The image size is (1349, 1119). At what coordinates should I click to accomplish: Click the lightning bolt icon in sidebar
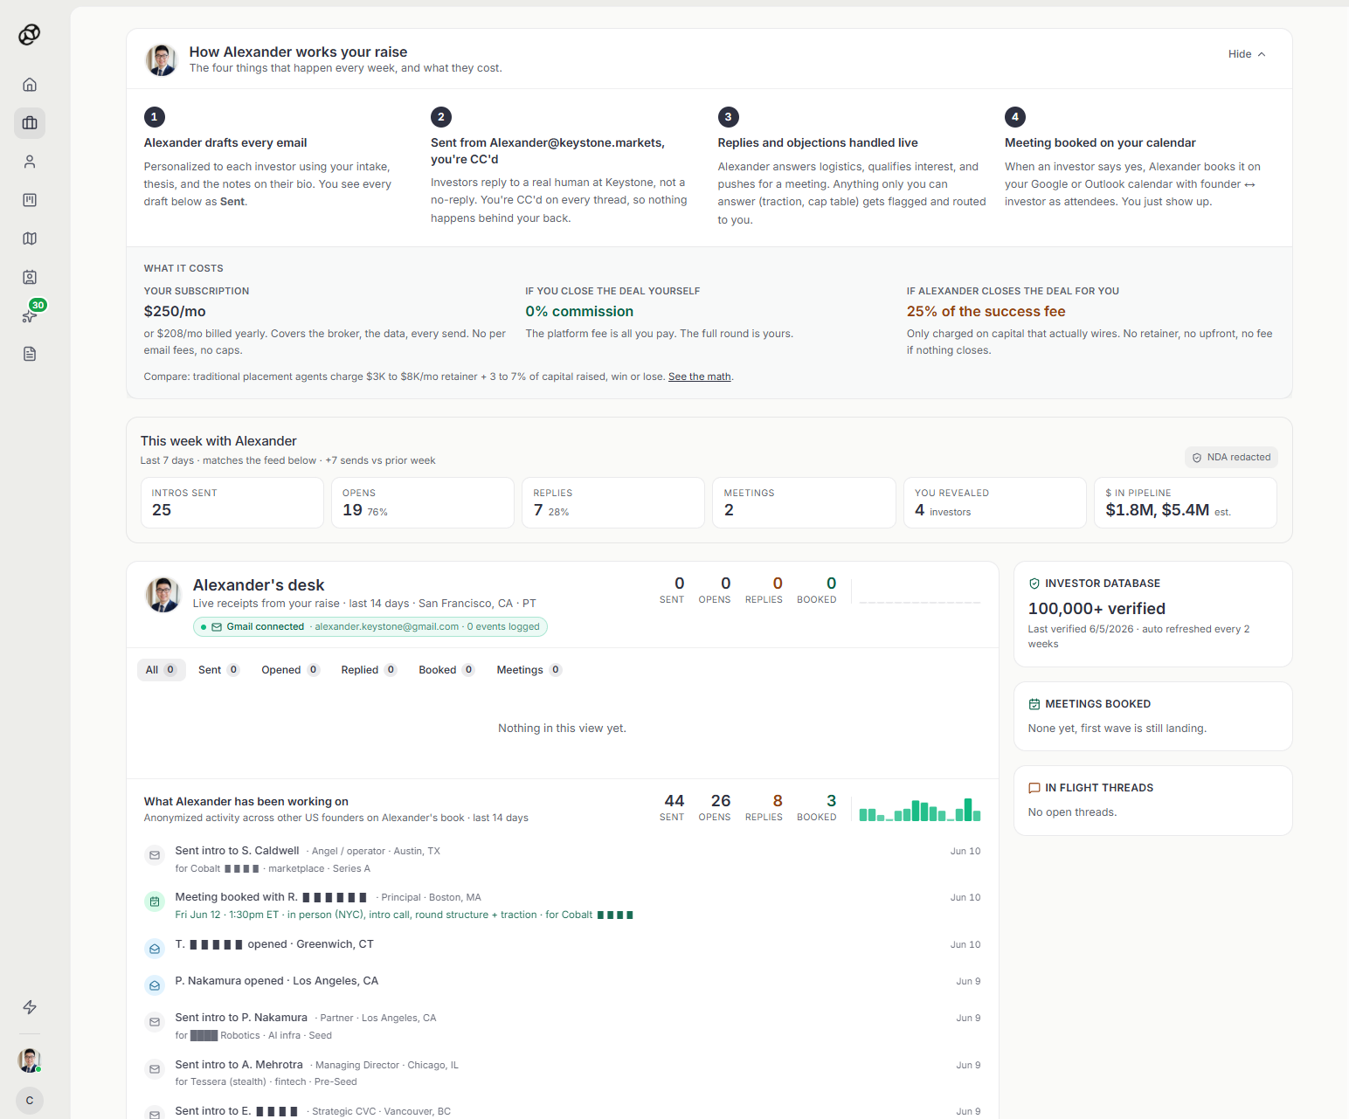[30, 1007]
